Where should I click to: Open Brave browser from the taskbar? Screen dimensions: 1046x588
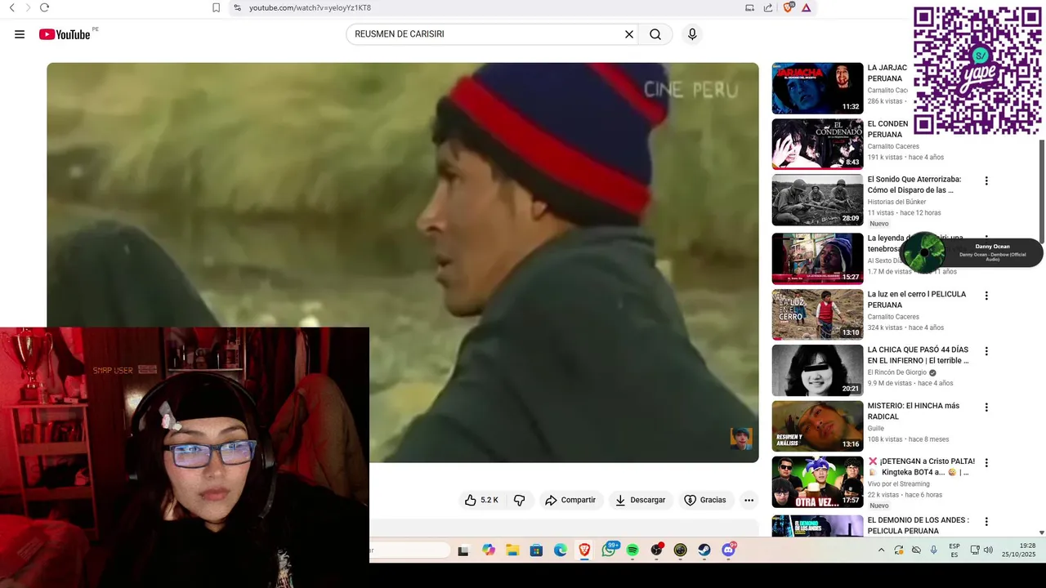pyautogui.click(x=584, y=550)
